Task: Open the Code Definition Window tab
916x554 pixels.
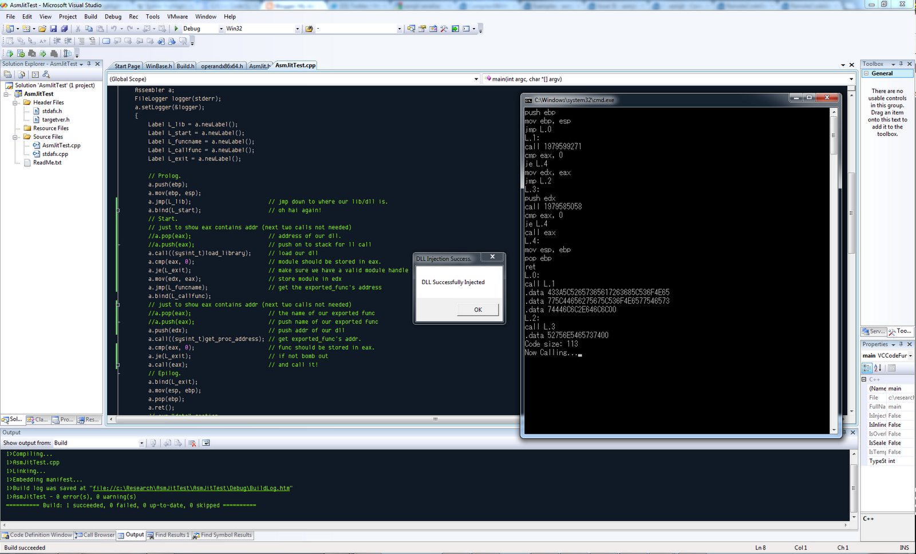Action: (37, 535)
